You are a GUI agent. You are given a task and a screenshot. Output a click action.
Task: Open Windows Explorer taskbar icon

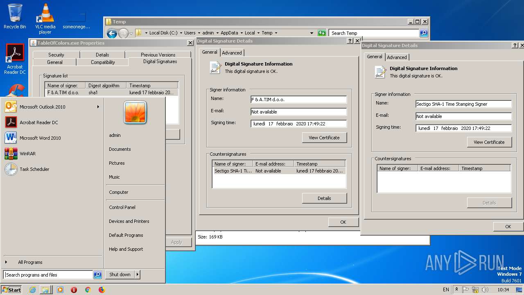[45, 290]
